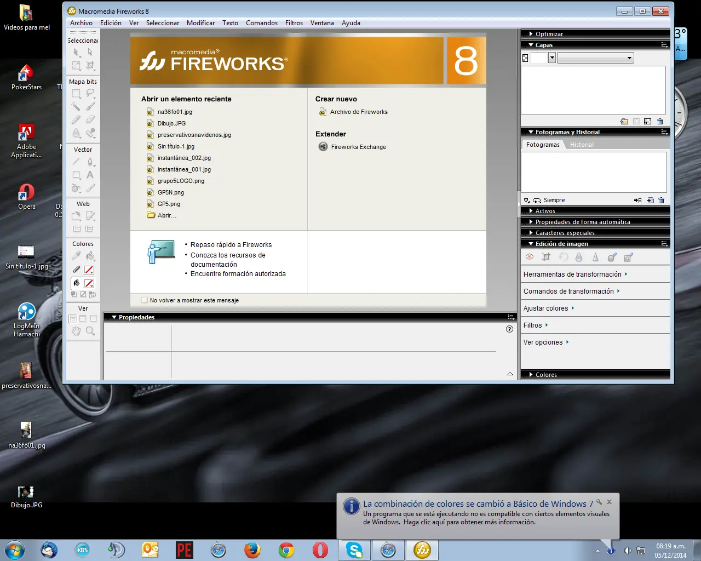Select the Rubber Stamp tool
The image size is (701, 561).
(90, 133)
